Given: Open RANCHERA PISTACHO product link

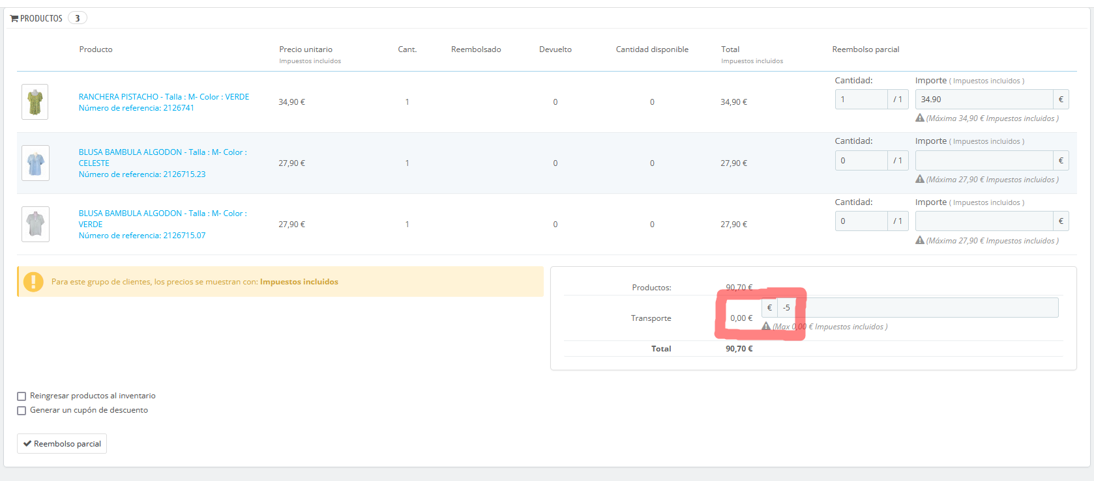Looking at the screenshot, I should tap(164, 97).
